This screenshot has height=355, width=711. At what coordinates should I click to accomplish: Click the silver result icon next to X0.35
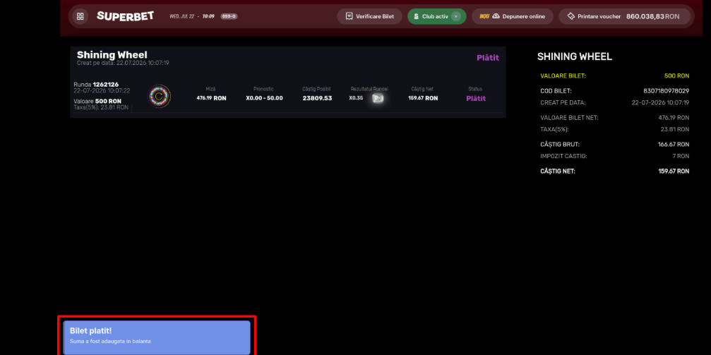coord(378,98)
